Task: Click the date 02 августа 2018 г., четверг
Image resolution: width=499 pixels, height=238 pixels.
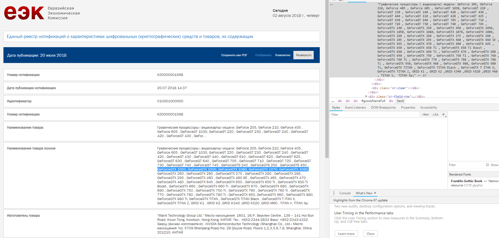Action: click(296, 16)
